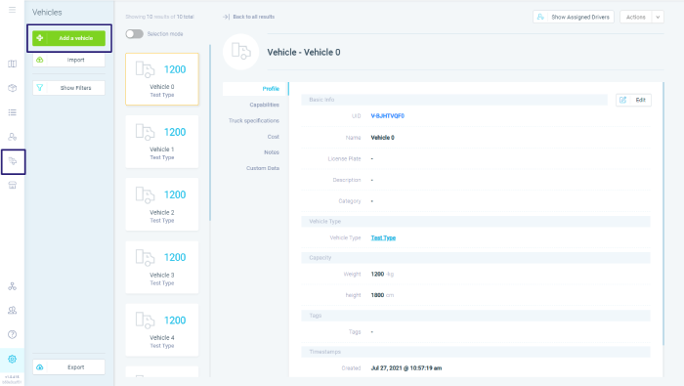684x386 pixels.
Task: Click the Edit button in Basic Info
Action: 633,100
